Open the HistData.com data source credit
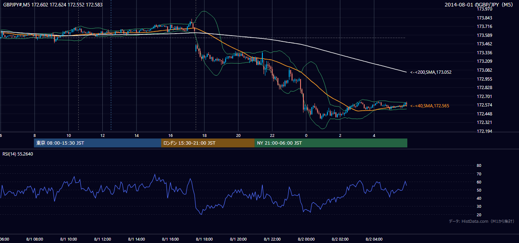The width and height of the screenshot is (519, 243). tap(482, 221)
